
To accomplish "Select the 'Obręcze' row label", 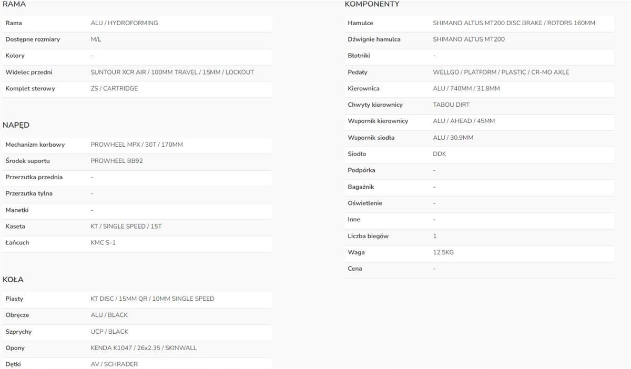I will click(x=17, y=315).
